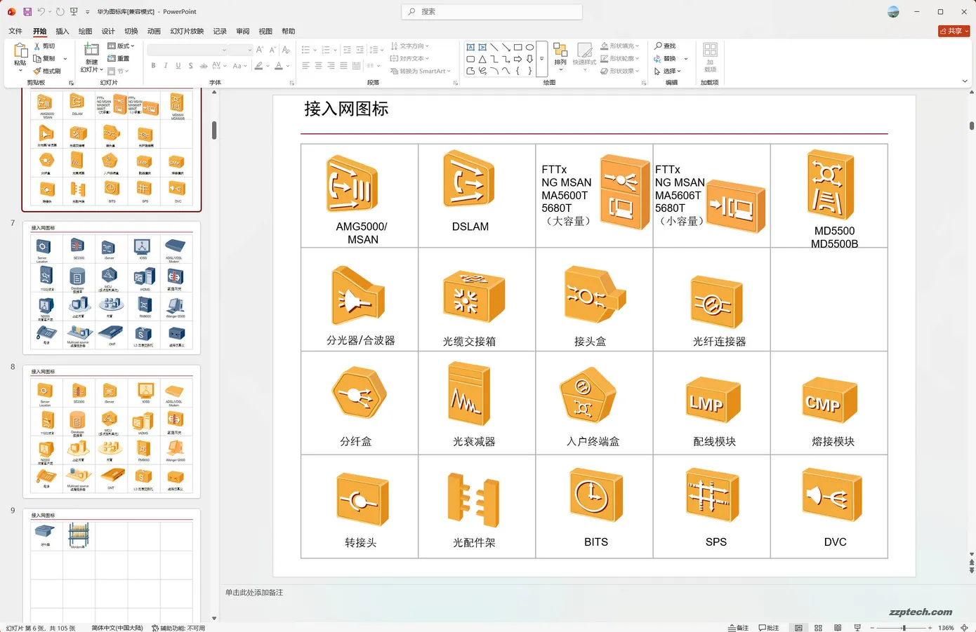Open the File (文件) menu
The image size is (976, 632).
coord(15,32)
